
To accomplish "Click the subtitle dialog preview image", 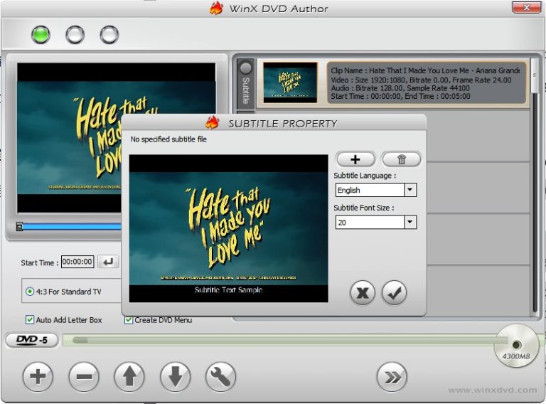I will [x=228, y=228].
